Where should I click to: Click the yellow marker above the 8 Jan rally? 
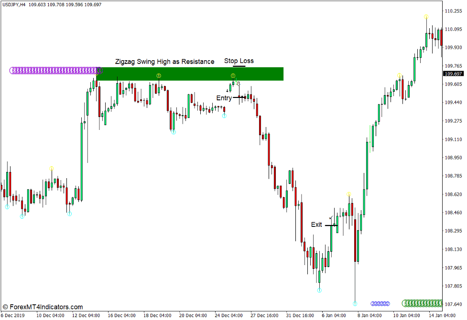click(x=348, y=194)
